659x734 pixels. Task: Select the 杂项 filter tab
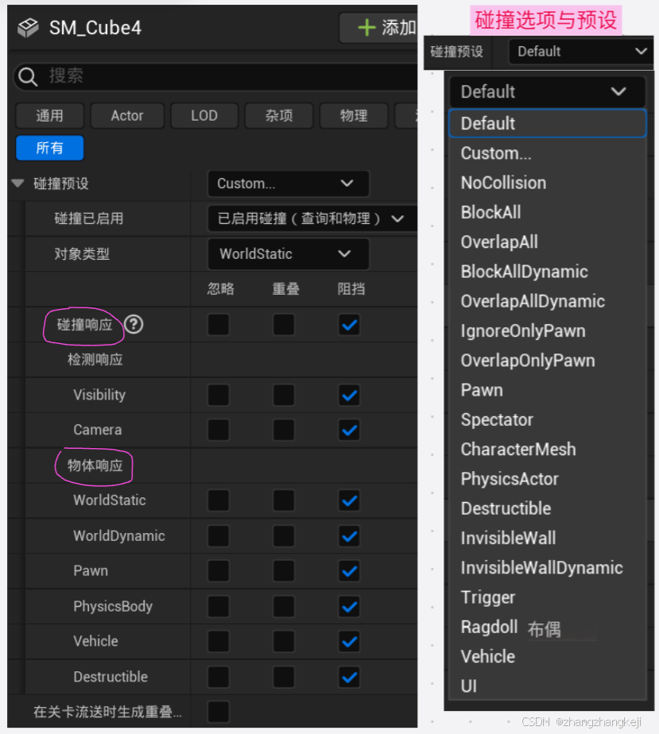(279, 116)
